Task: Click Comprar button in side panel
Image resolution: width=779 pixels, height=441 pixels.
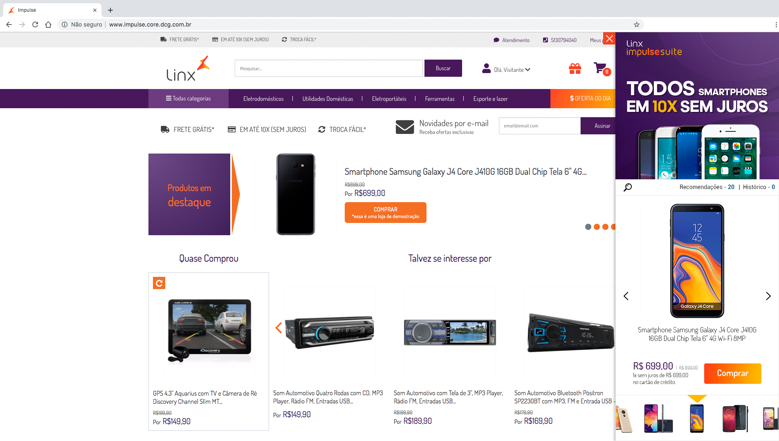Action: pos(732,373)
